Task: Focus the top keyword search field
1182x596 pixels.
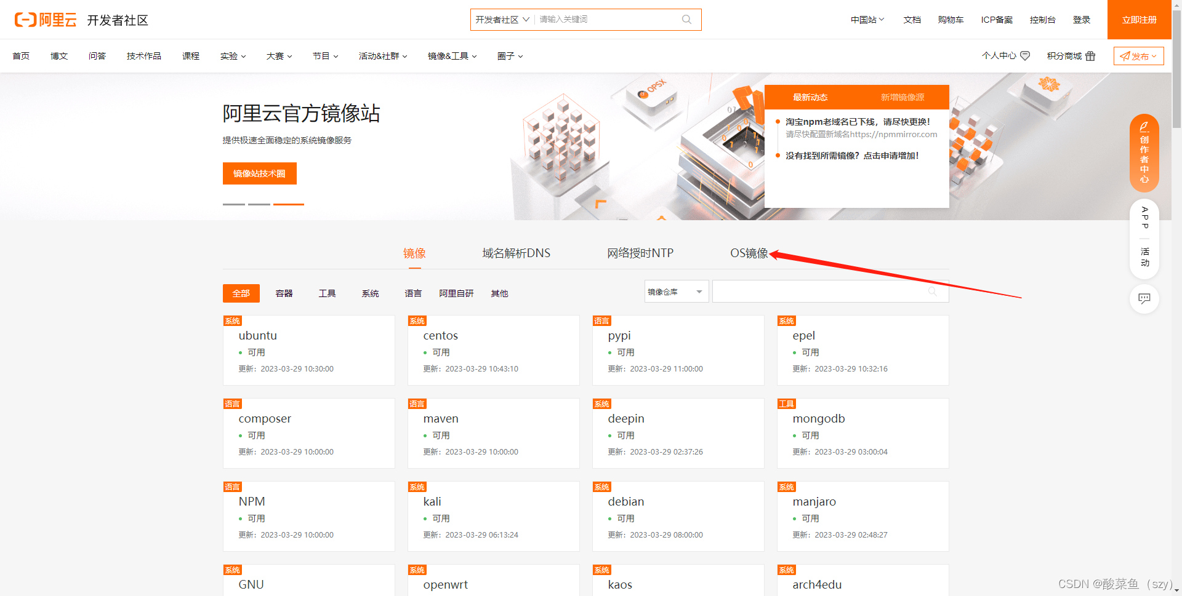Action: (x=606, y=20)
